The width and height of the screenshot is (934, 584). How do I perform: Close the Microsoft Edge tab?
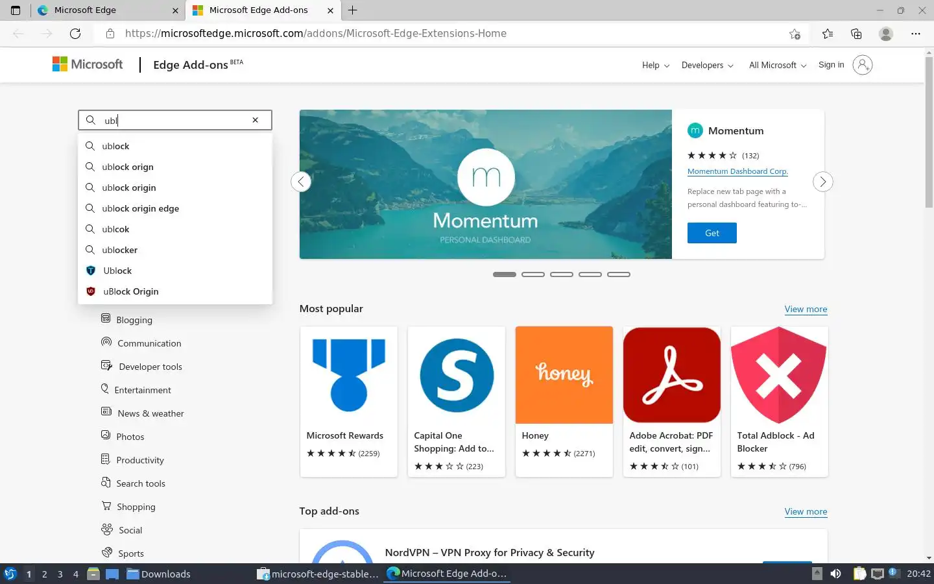click(x=175, y=10)
